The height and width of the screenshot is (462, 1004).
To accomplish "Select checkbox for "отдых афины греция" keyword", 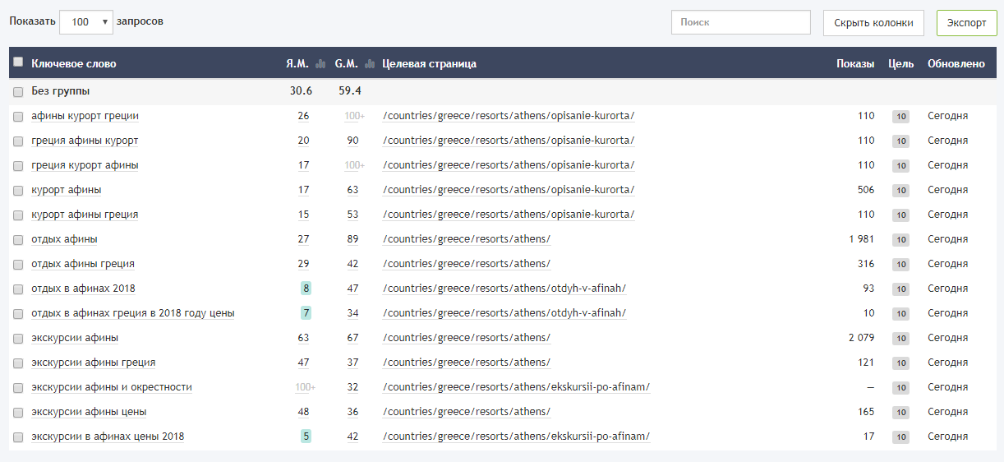I will pos(18,264).
